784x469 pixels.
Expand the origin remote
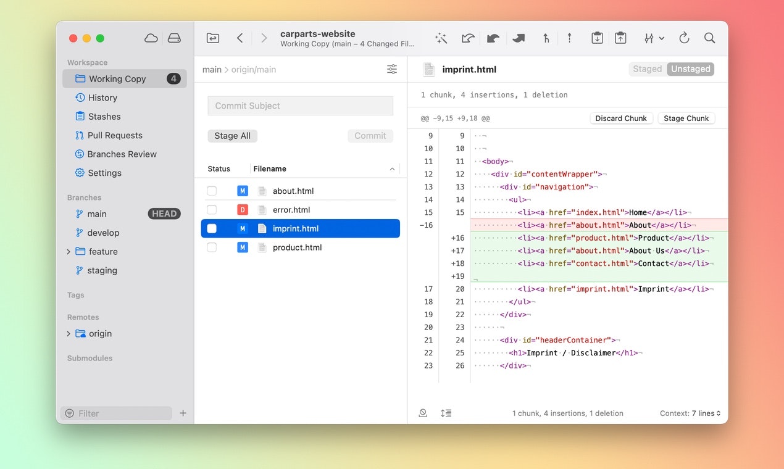click(x=68, y=334)
